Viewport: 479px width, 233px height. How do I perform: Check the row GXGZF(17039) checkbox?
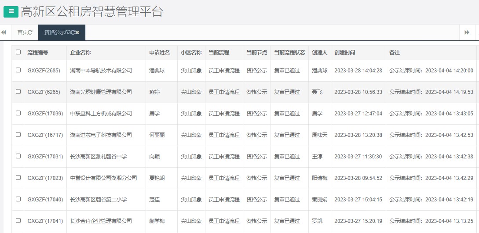pyautogui.click(x=18, y=113)
